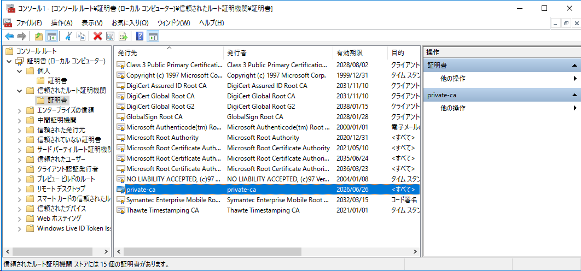Click the 目的 column header
Image resolution: width=581 pixels, height=271 pixels.
(x=404, y=52)
